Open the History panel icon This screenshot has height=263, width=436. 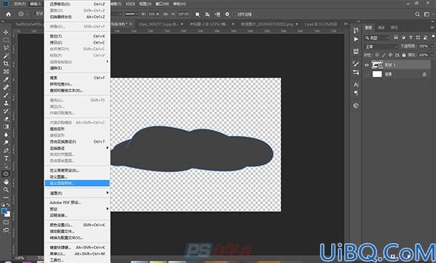pos(356,31)
